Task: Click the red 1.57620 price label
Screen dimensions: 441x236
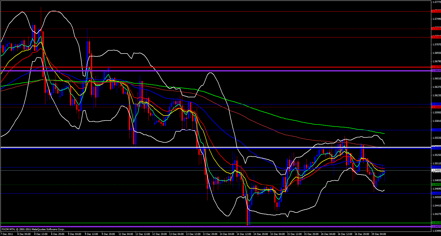Action: (436, 11)
